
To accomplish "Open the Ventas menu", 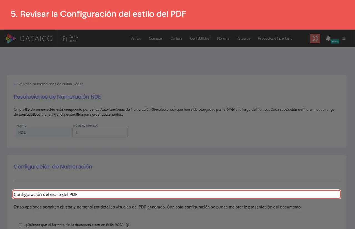I will click(x=136, y=38).
